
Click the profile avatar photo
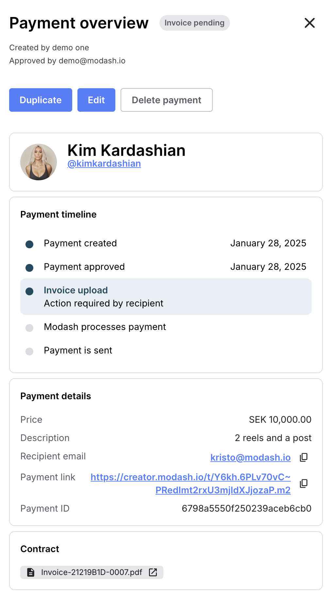(39, 162)
